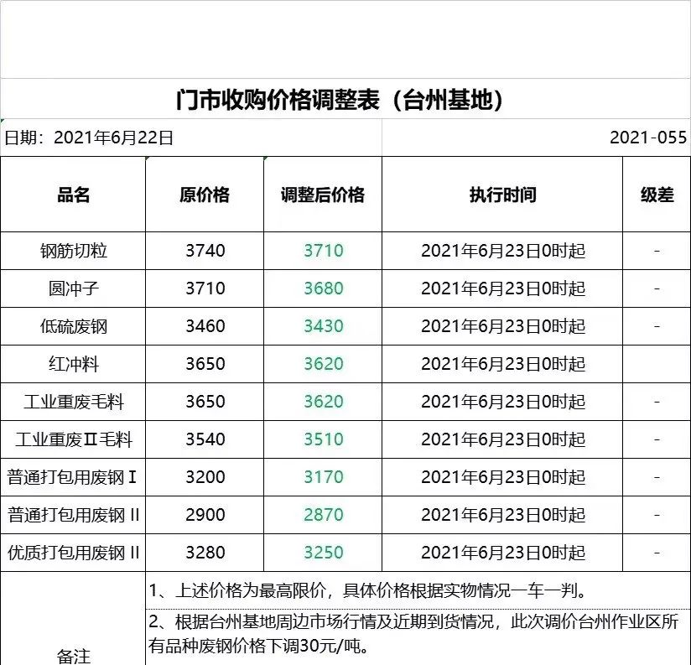Screen dimensions: 691x665
Task: Click the 调整后价格 column header
Action: pos(323,195)
